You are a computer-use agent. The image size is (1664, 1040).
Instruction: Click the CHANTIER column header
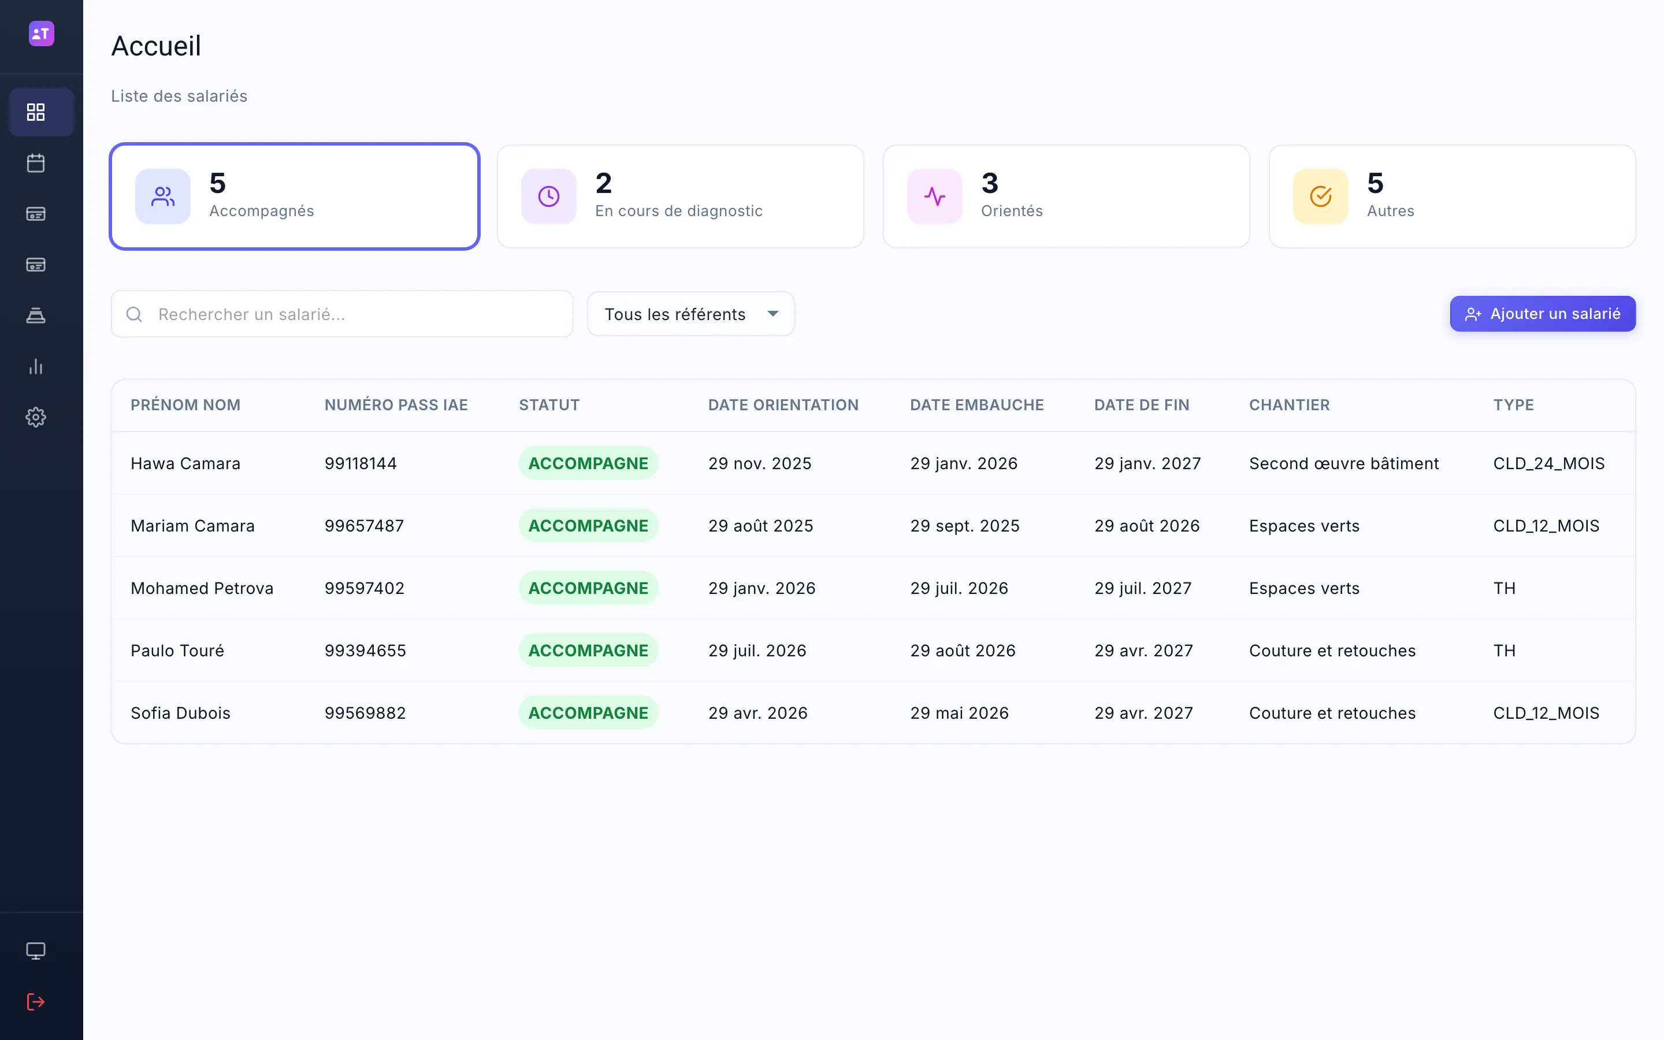tap(1289, 405)
